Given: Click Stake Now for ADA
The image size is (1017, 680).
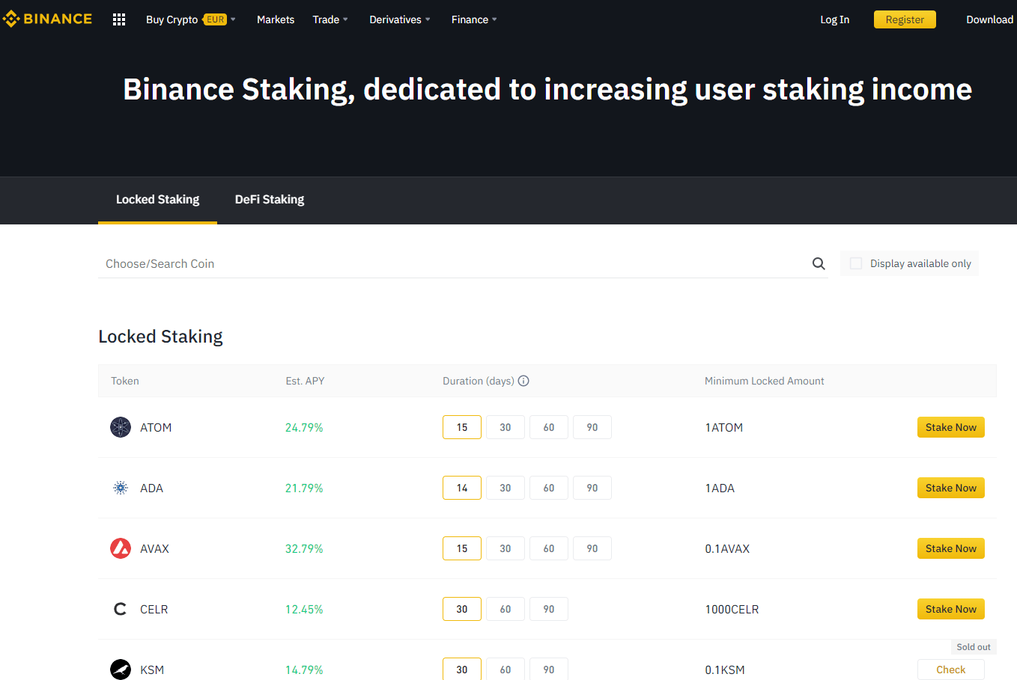Looking at the screenshot, I should 951,488.
